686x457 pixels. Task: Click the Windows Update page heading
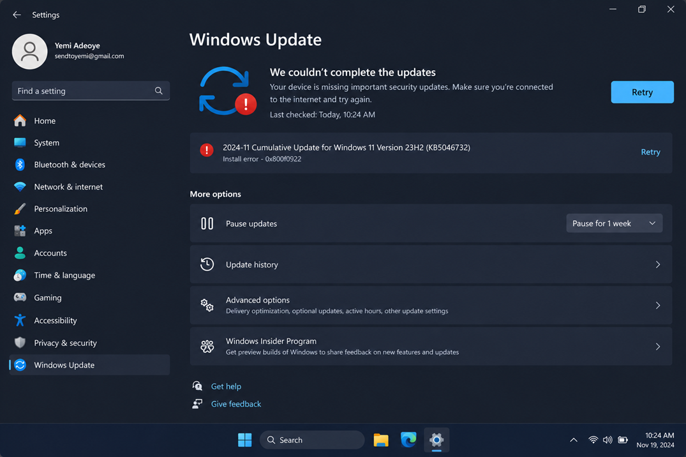255,40
